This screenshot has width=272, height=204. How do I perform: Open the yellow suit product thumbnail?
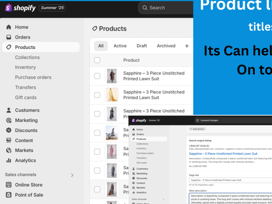112,95
